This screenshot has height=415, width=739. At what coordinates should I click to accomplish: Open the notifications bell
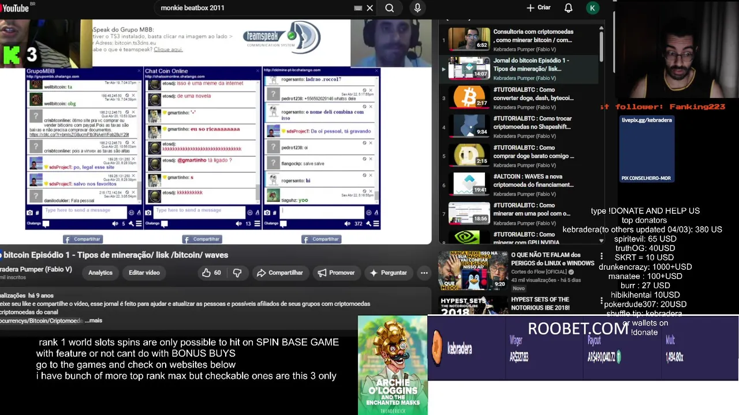(x=568, y=8)
